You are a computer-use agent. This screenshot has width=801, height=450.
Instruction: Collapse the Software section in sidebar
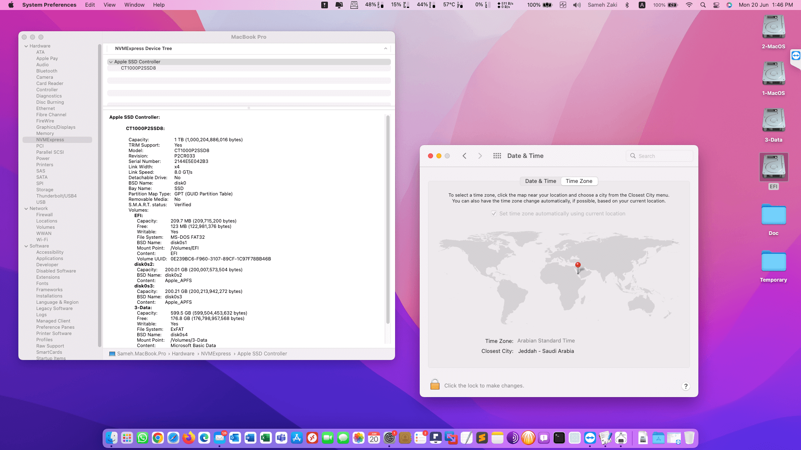[26, 246]
